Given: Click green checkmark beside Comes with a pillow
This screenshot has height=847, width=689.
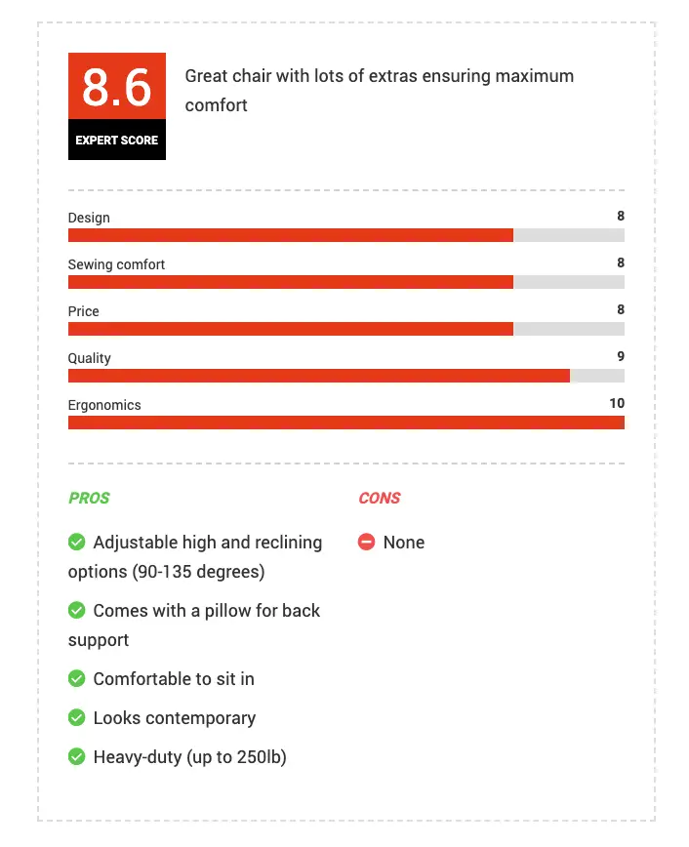Looking at the screenshot, I should click(x=77, y=611).
